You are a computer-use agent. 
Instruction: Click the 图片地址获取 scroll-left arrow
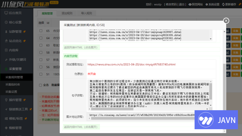click(x=89, y=118)
